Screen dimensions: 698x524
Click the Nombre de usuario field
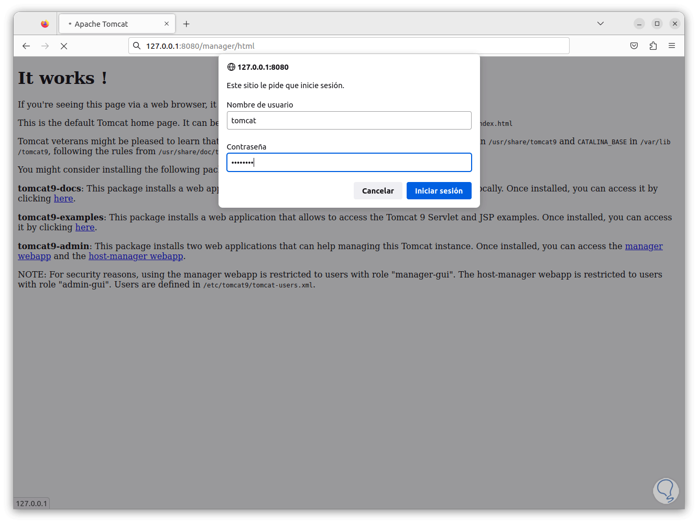(x=349, y=121)
